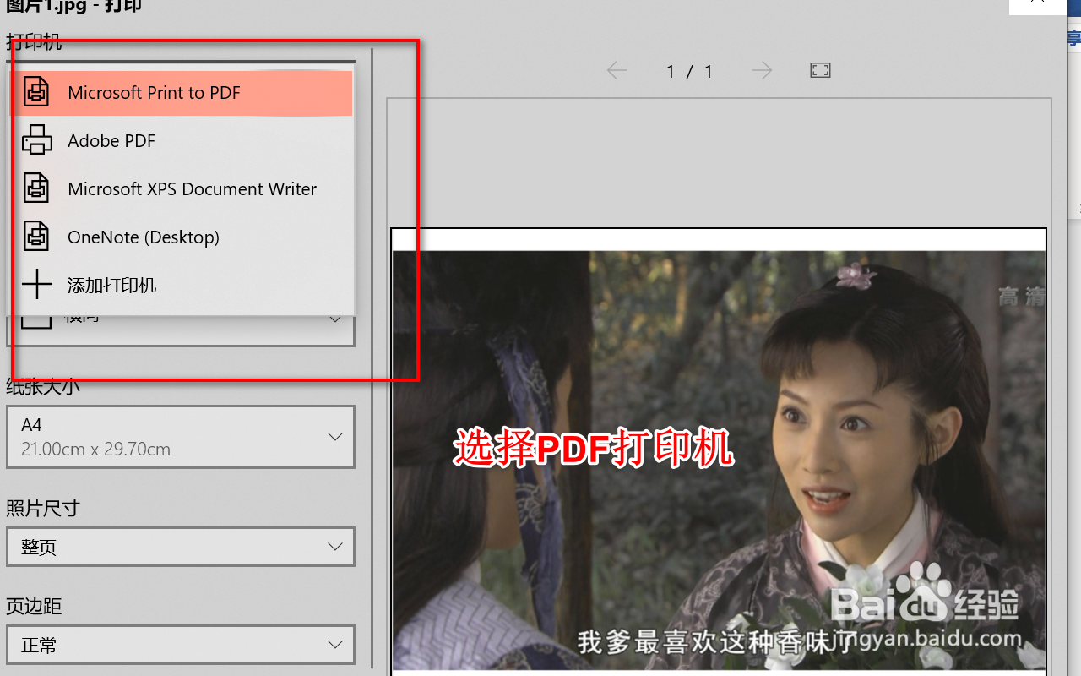Click the Adobe PDF printer icon

pyautogui.click(x=36, y=140)
